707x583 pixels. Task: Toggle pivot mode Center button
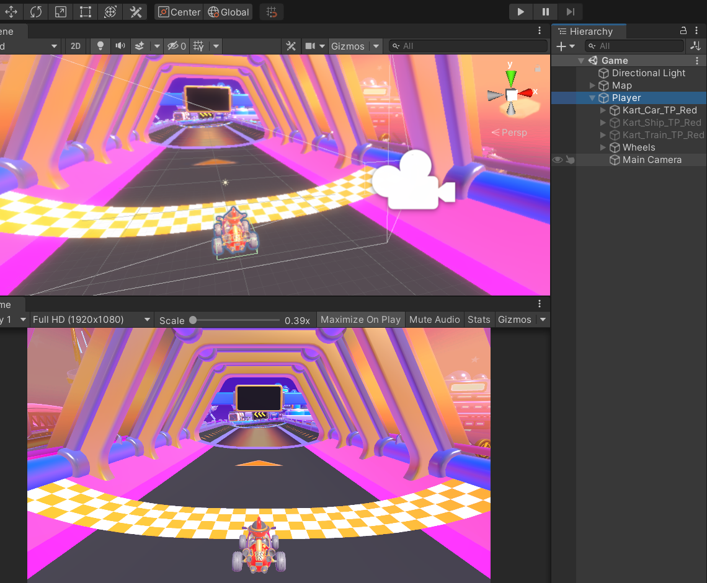point(179,12)
